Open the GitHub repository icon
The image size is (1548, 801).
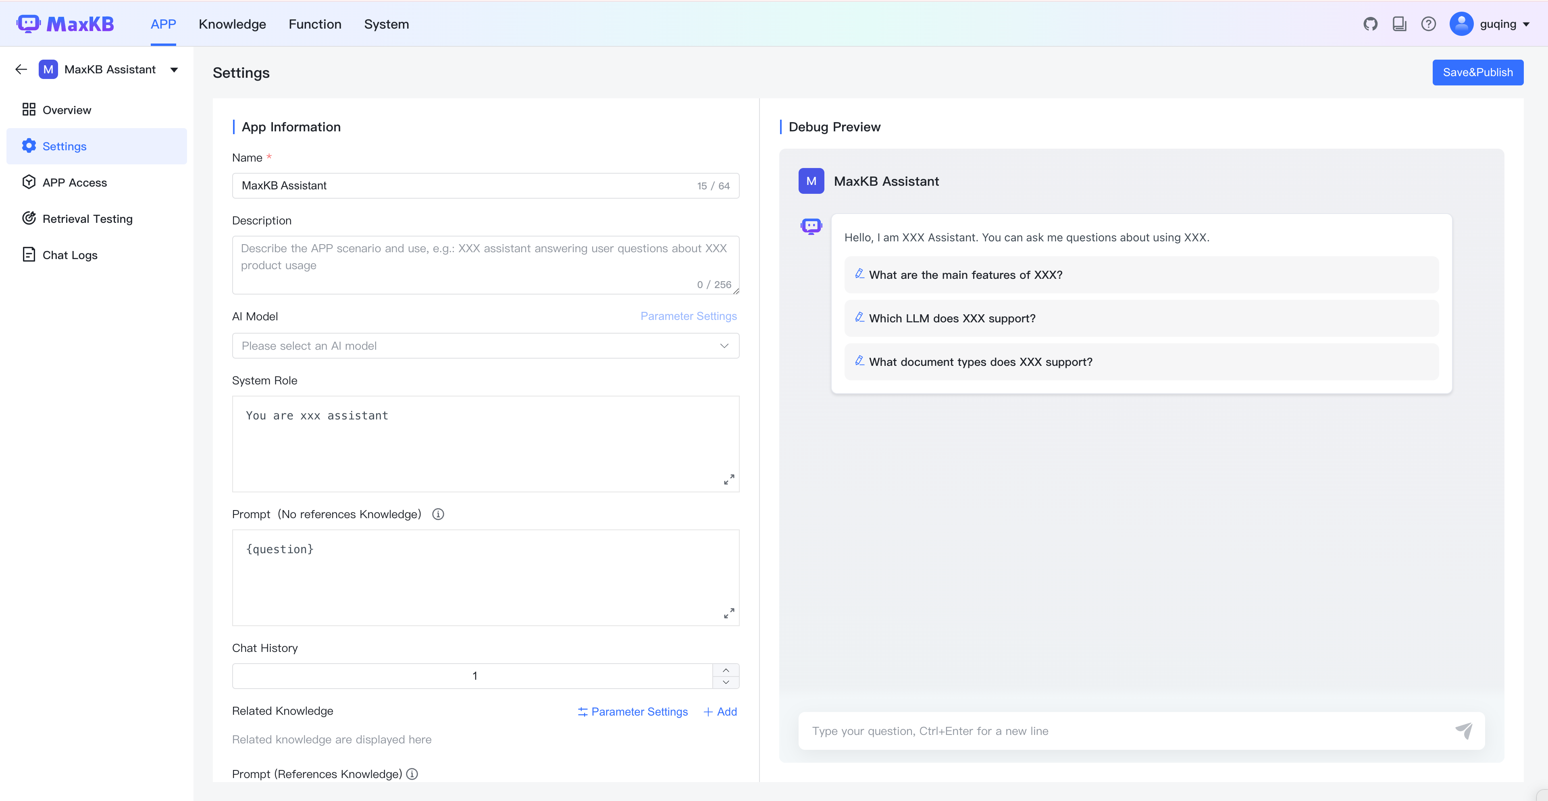[1370, 24]
